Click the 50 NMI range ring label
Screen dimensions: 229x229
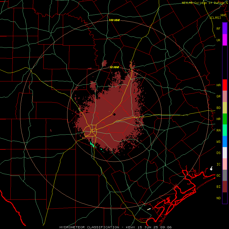pos(114,67)
